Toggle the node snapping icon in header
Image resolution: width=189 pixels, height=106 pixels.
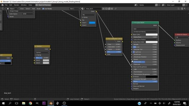pos(182,9)
